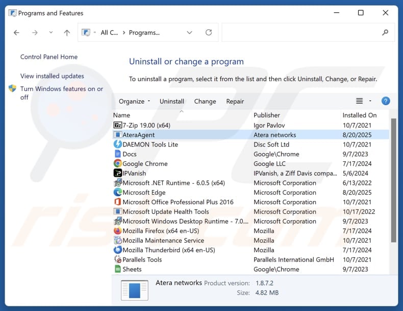
Task: Click the Igor Pavlov publisher cell
Action: [x=269, y=125]
